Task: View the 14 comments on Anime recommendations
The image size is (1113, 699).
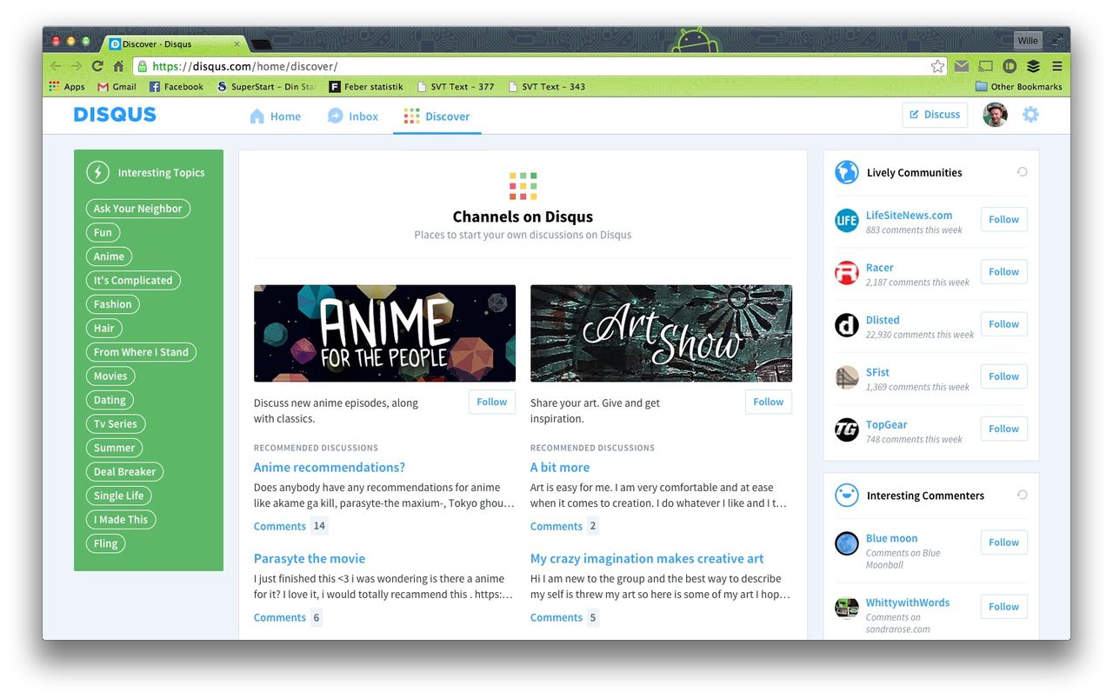Action: 290,526
